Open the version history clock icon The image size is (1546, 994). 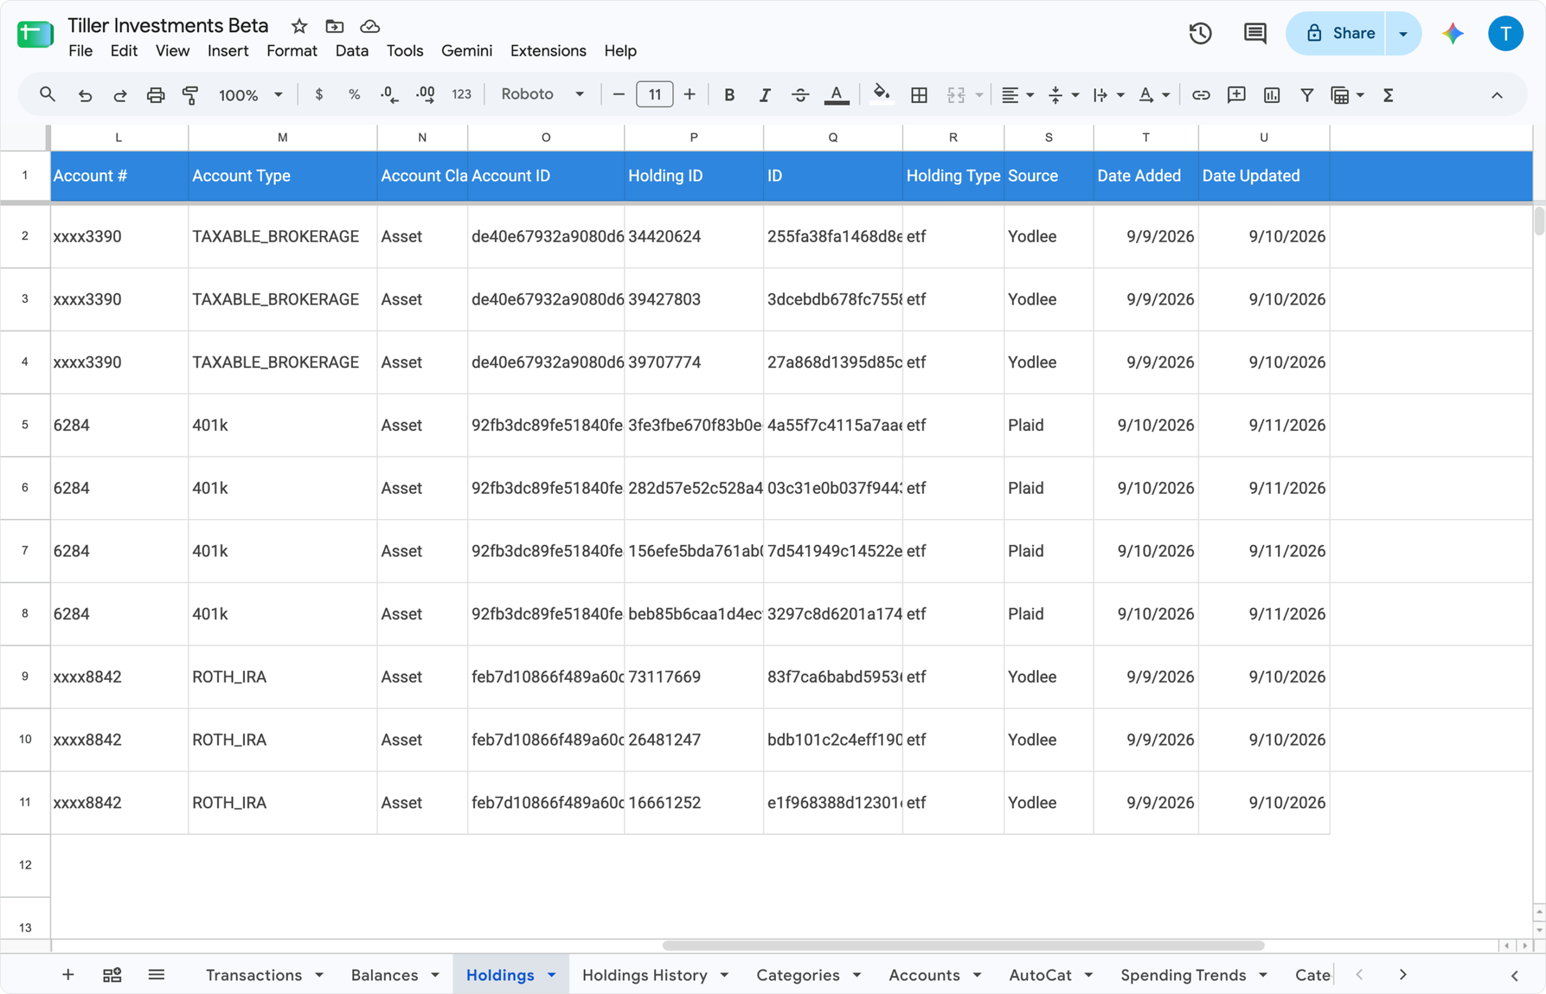[x=1200, y=34]
